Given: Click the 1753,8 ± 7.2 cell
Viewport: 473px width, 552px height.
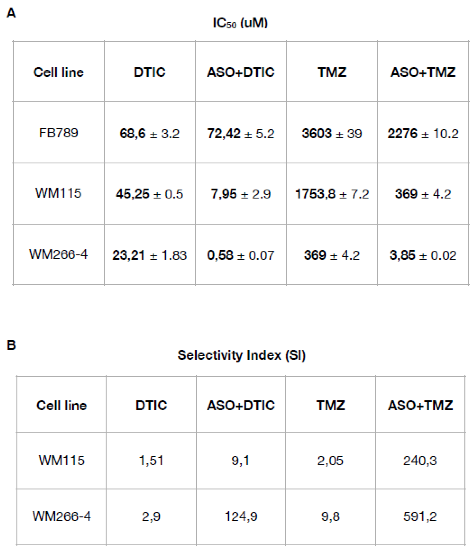Looking at the screenshot, I should [x=332, y=194].
